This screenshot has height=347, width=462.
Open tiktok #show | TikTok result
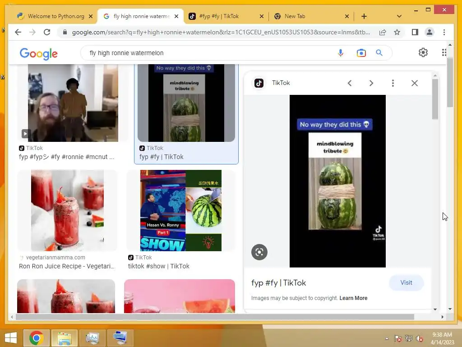click(158, 266)
